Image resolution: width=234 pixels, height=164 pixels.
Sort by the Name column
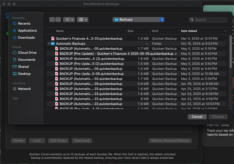click(60, 31)
